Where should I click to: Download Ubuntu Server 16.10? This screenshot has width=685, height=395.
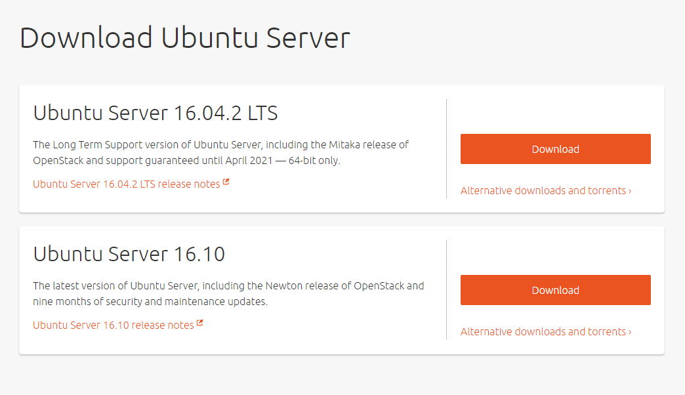(x=555, y=290)
